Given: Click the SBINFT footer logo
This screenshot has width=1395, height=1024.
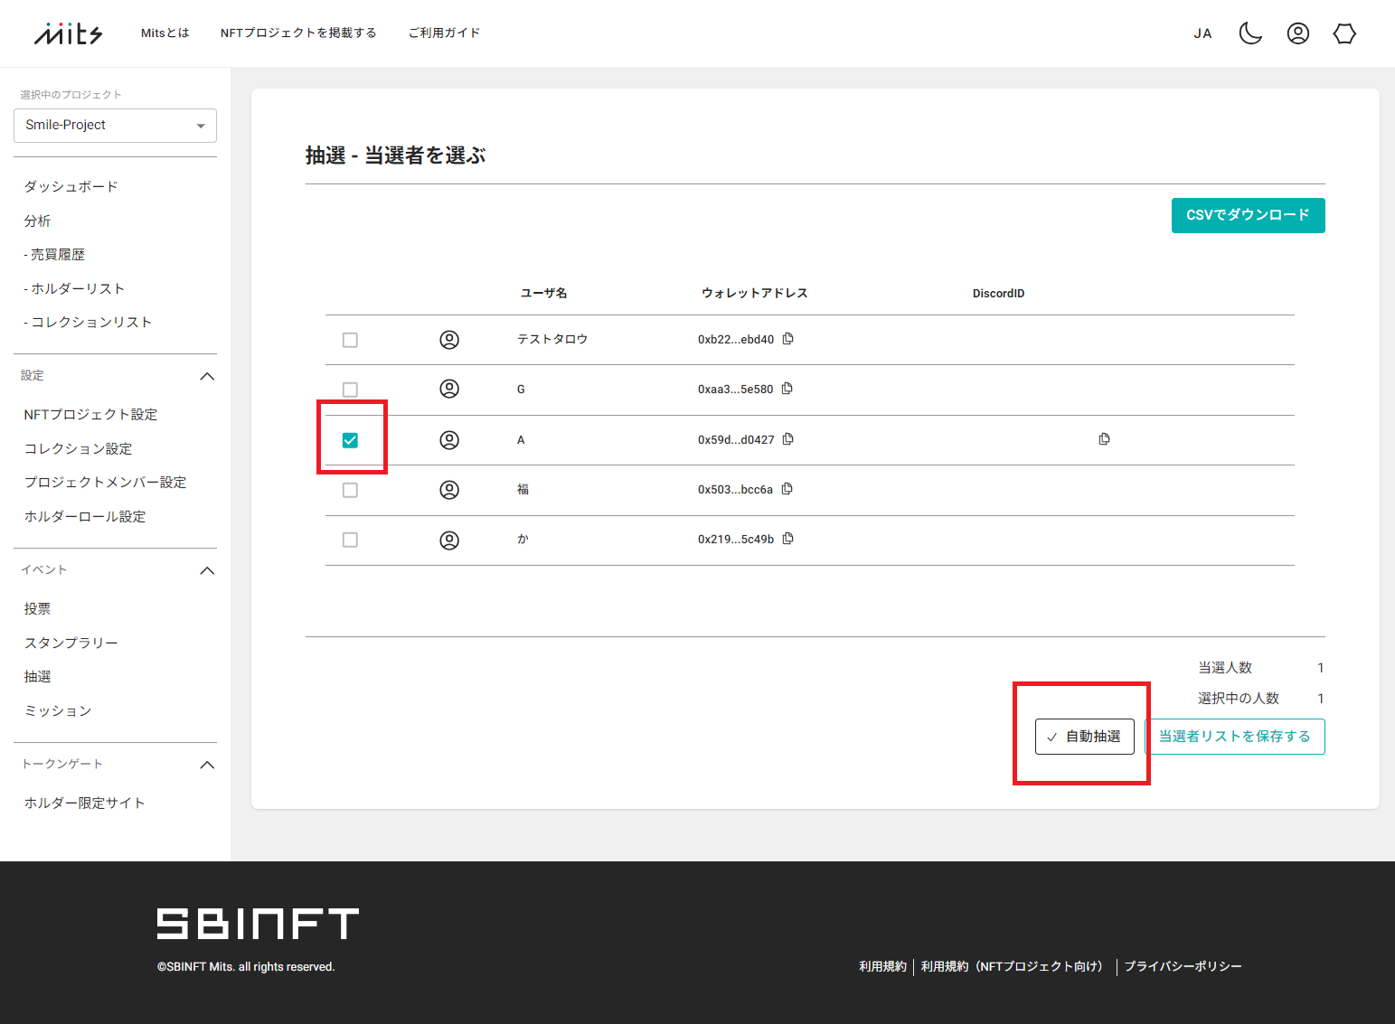Looking at the screenshot, I should (258, 924).
